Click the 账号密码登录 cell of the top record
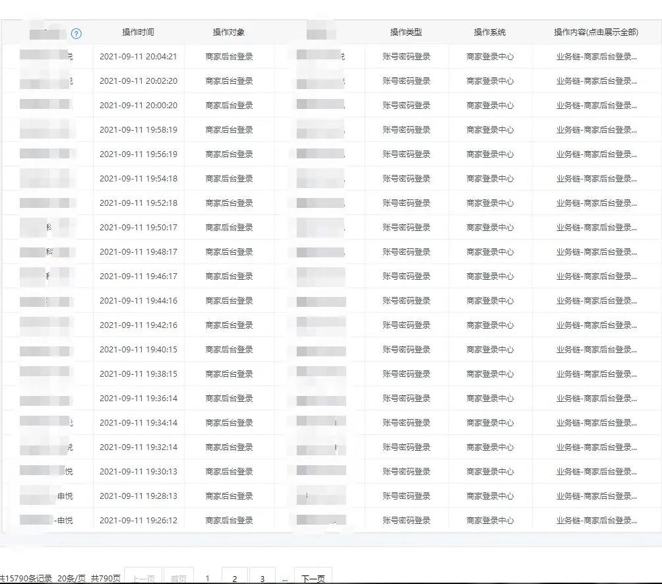Screen dimensions: 662x584 [x=405, y=56]
